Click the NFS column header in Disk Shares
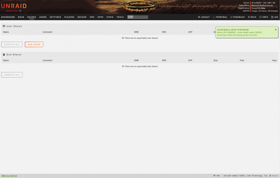 pyautogui.click(x=164, y=60)
